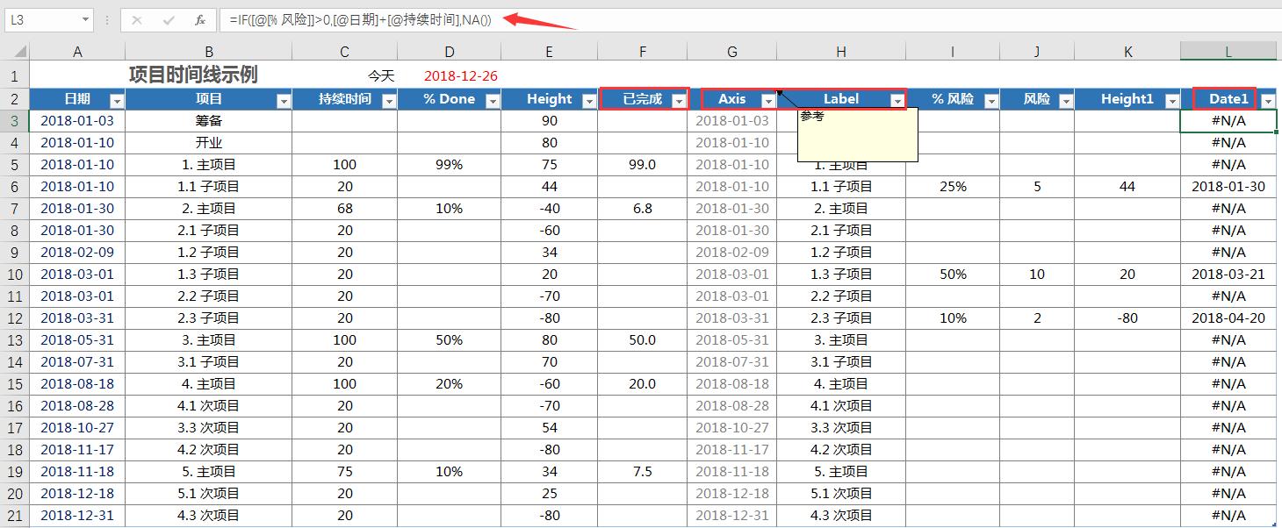This screenshot has width=1282, height=528.
Task: Open the % Done filter dropdown
Action: [494, 101]
